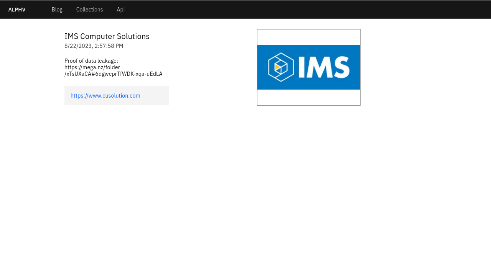
Task: Click the 8/22/2023, 2:57:58 PM timestamp
Action: pos(94,46)
